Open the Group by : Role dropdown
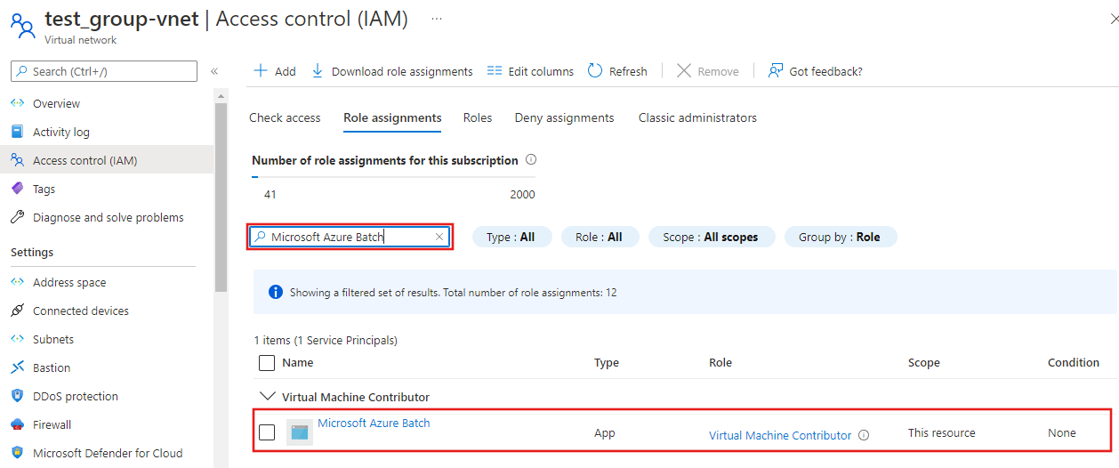Screen dimensions: 1119x468 point(840,237)
